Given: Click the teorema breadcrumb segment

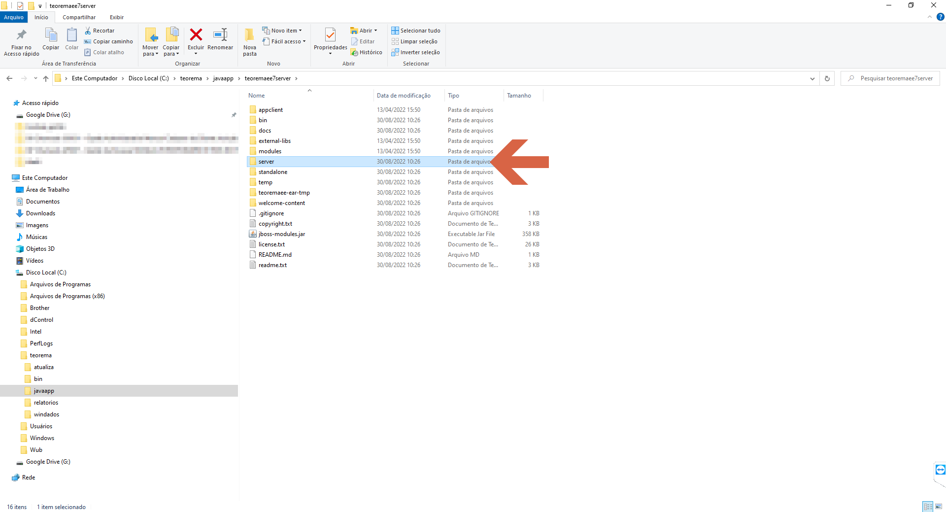Looking at the screenshot, I should (191, 78).
